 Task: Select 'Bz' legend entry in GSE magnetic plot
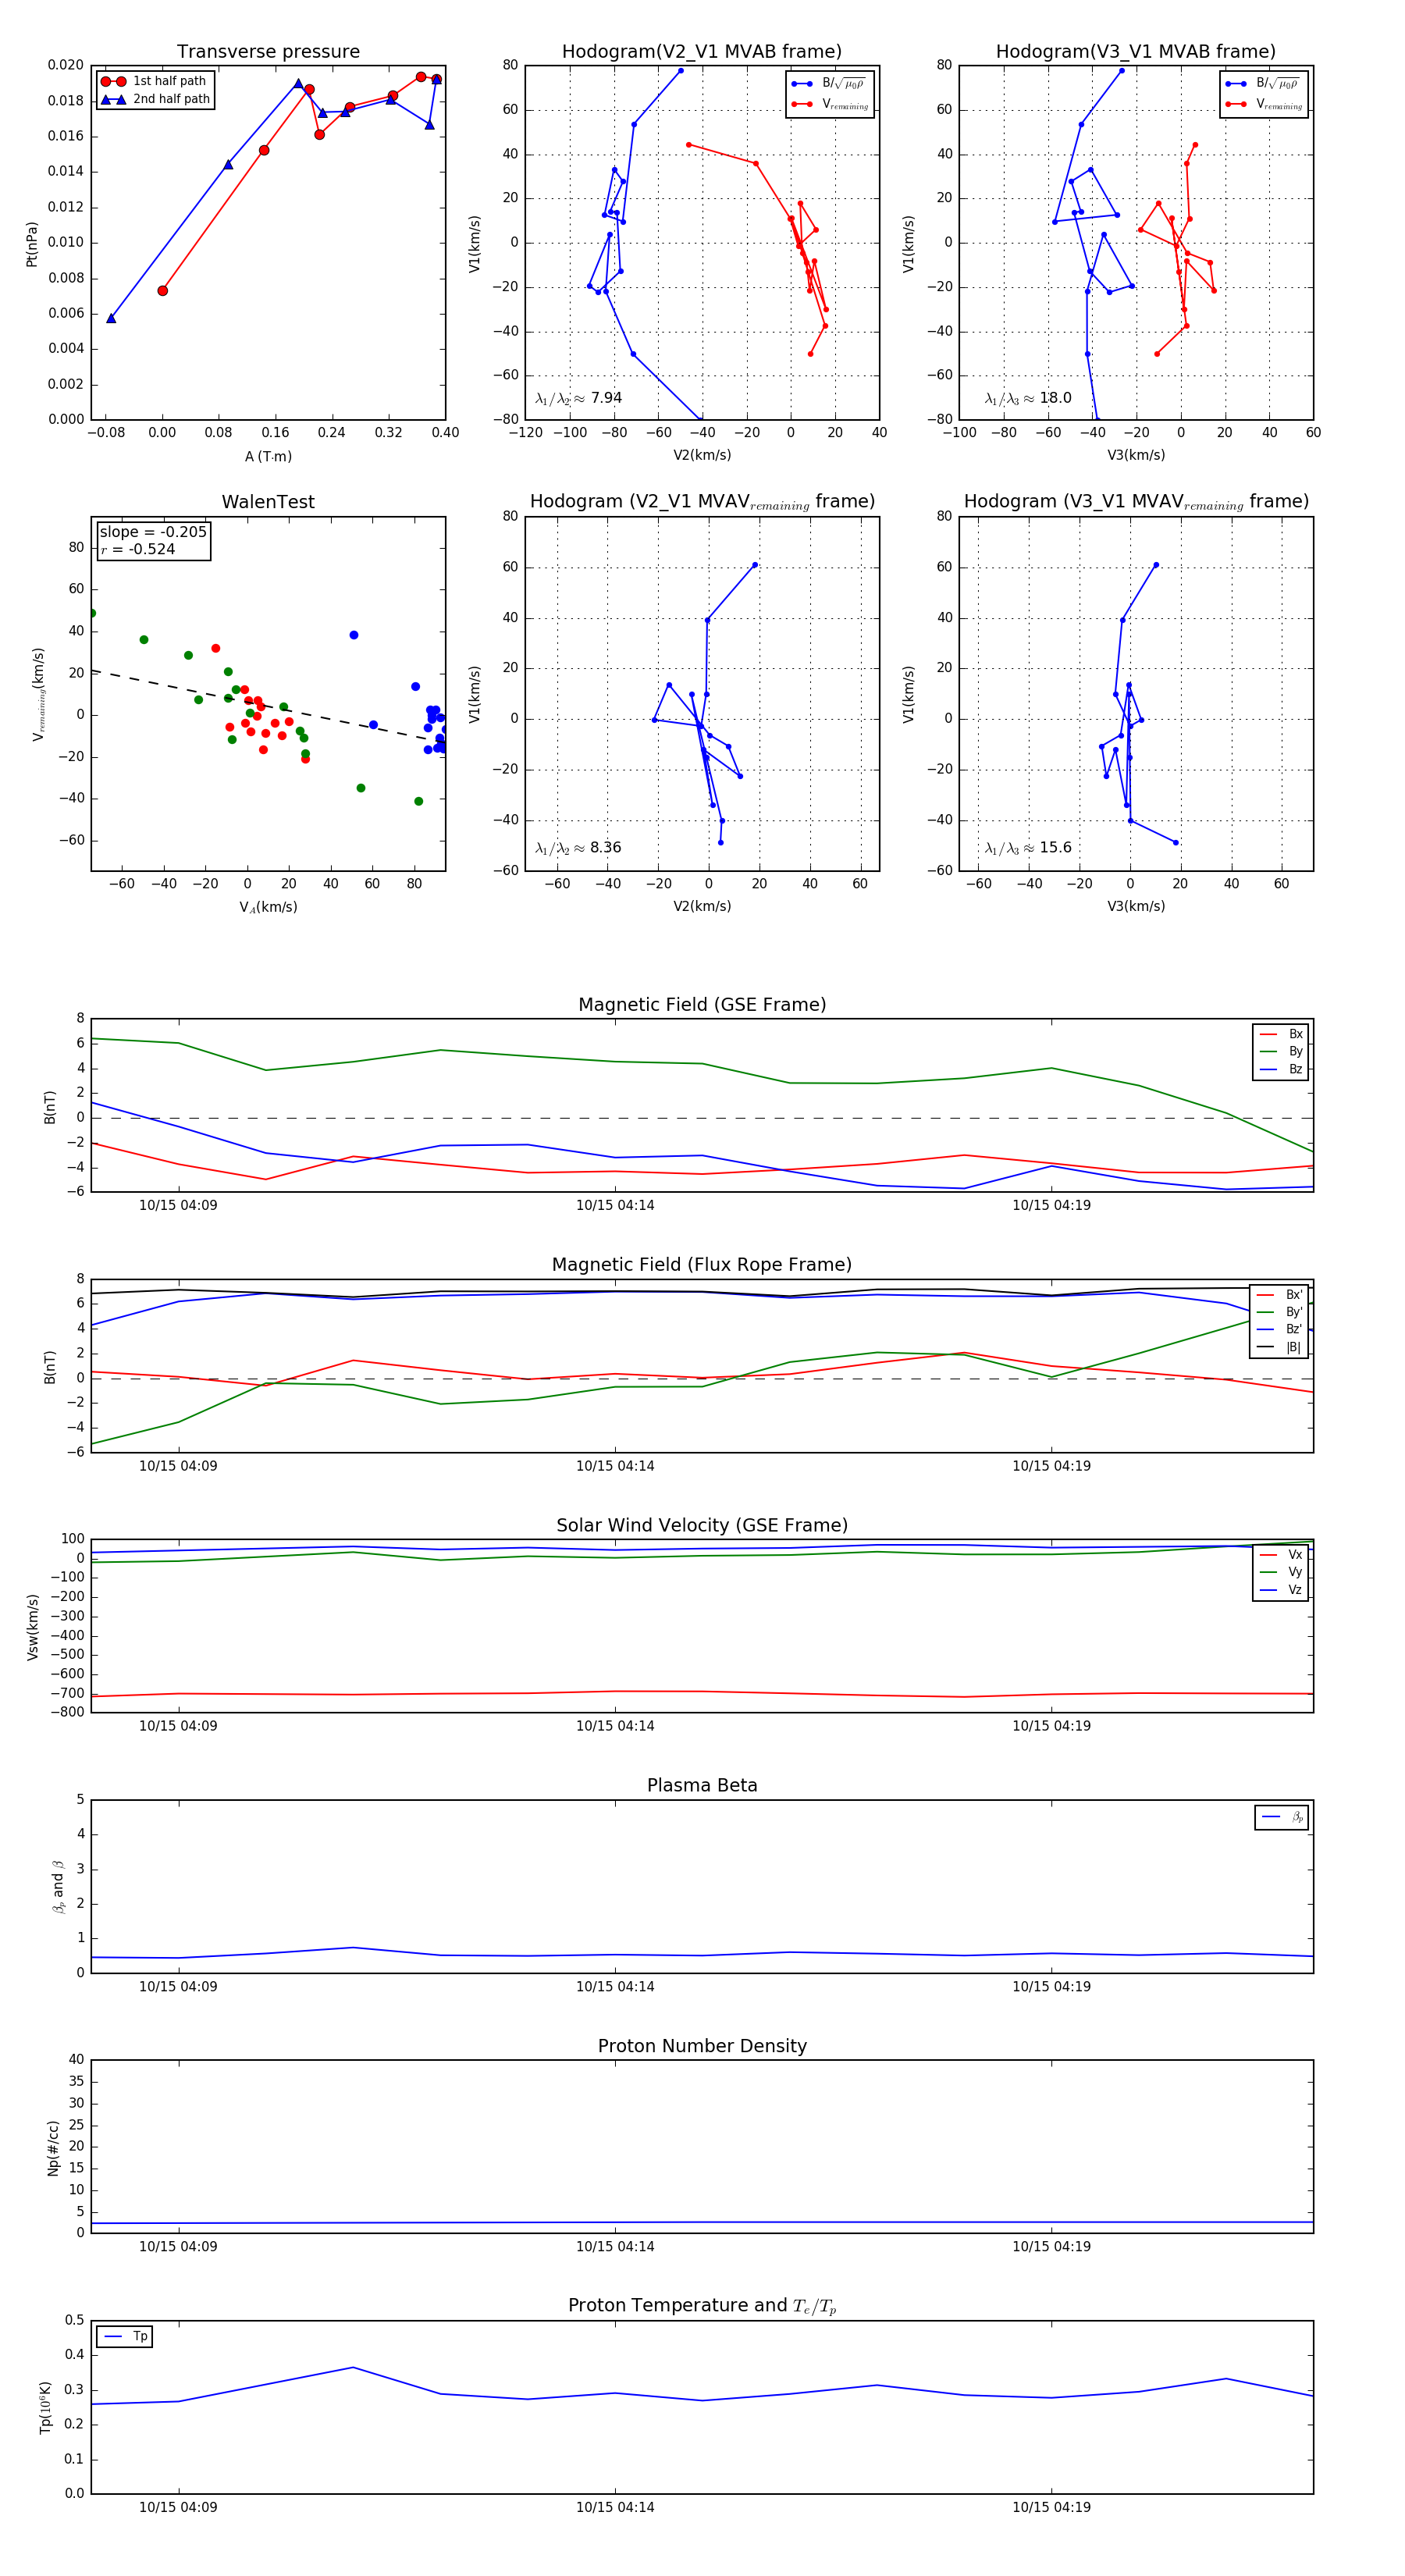tap(1281, 1069)
